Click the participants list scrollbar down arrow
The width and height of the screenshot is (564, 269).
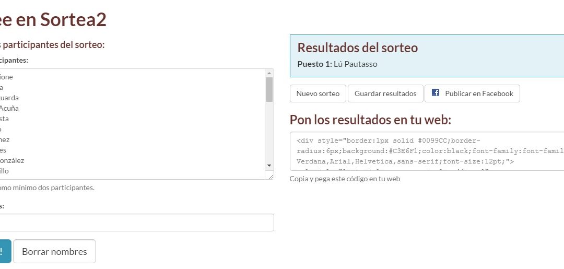coord(269,165)
